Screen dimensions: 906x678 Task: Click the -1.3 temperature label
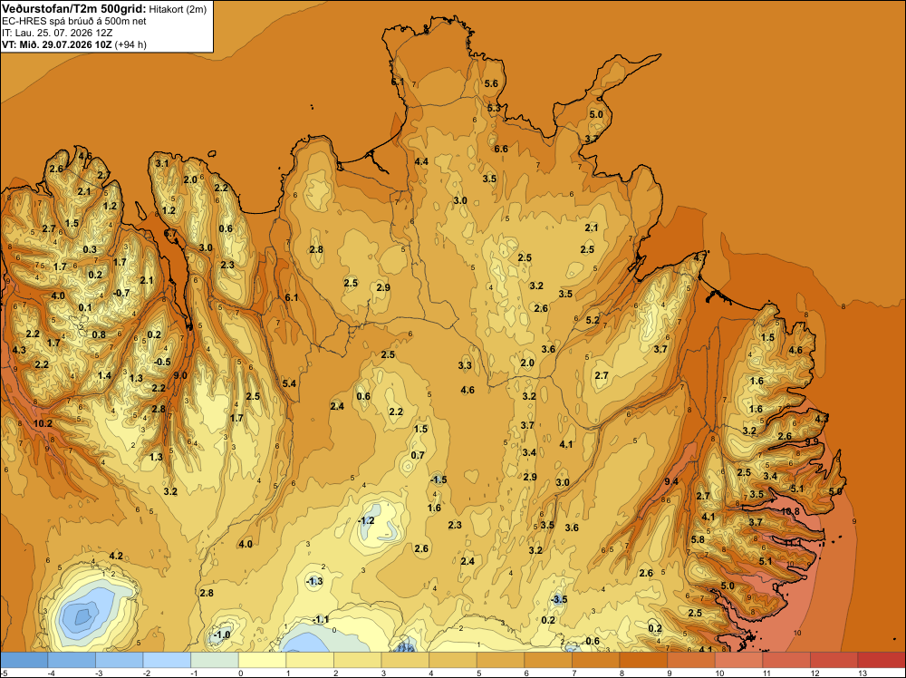tap(314, 581)
